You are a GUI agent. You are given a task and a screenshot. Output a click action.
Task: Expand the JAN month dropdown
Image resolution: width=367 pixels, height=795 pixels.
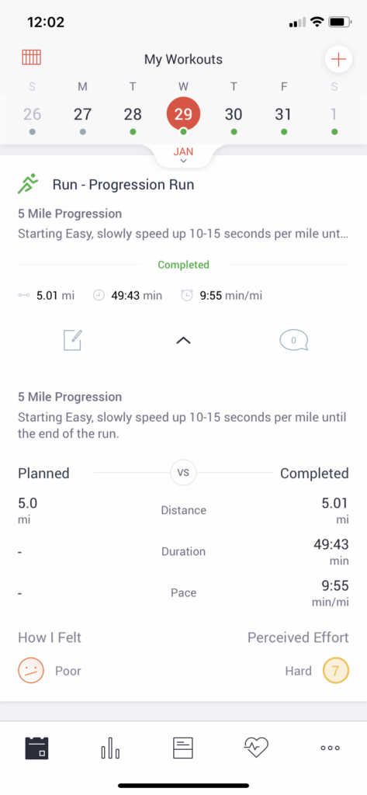(x=183, y=155)
